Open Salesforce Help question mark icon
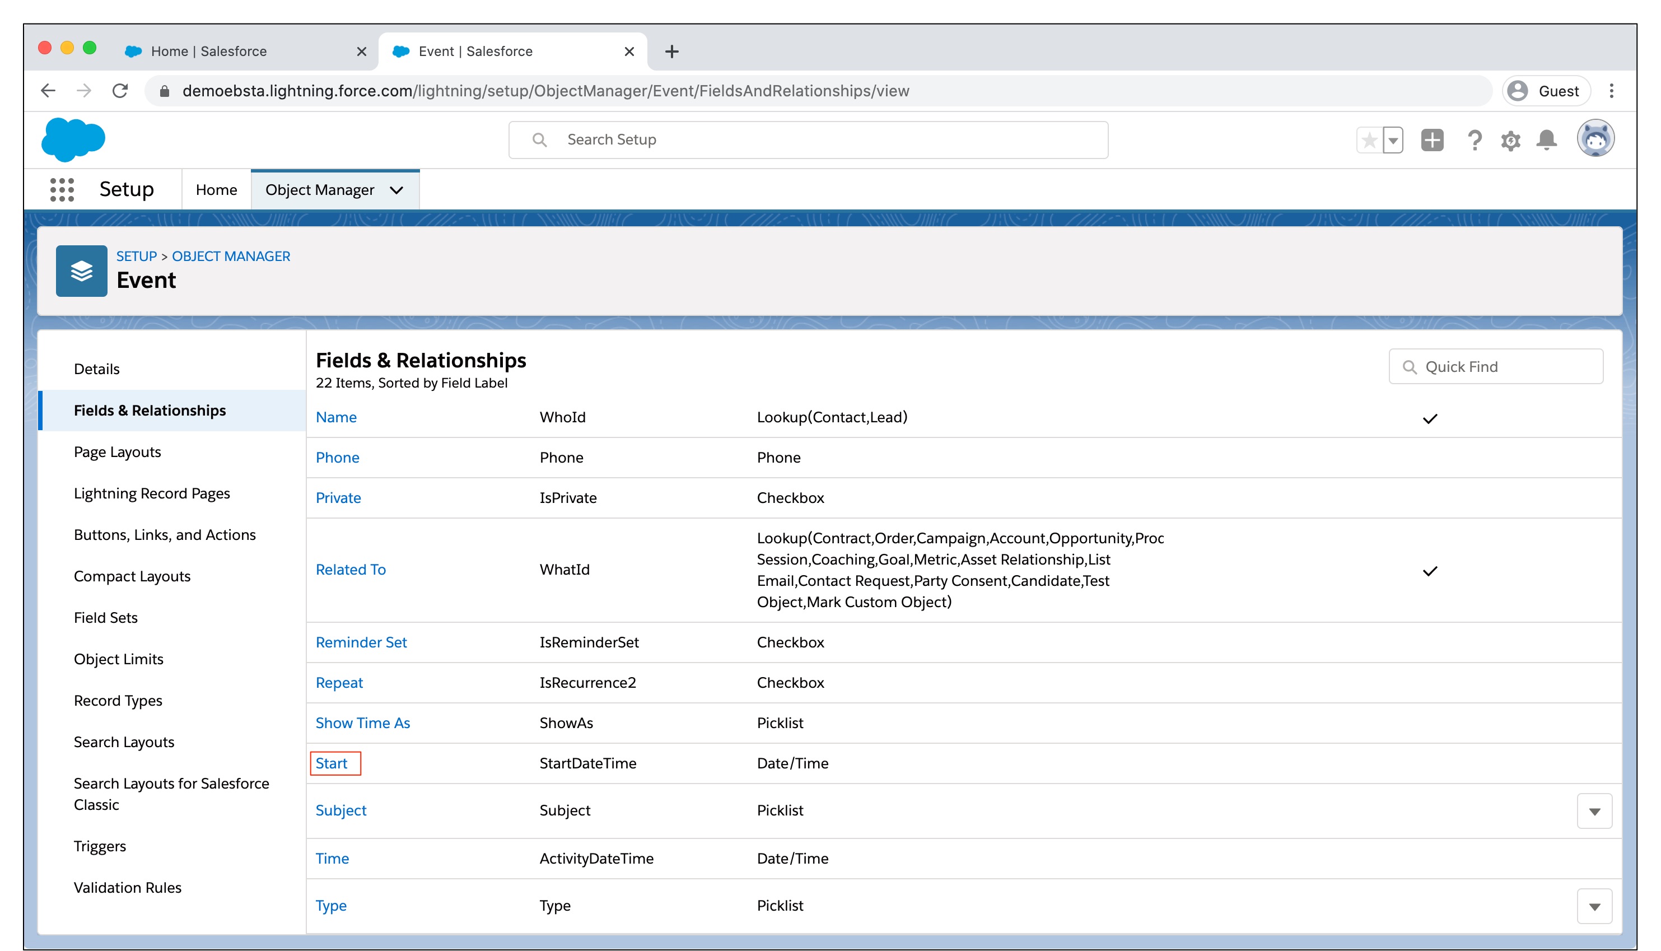The image size is (1661, 951). pyautogui.click(x=1475, y=140)
